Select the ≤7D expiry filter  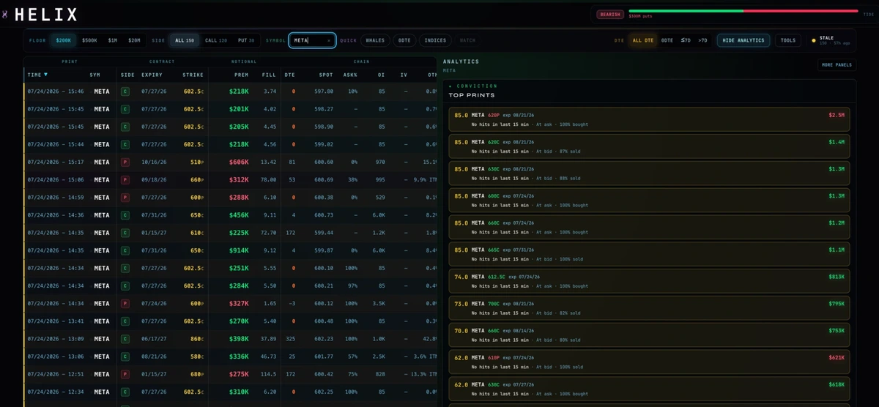(686, 40)
